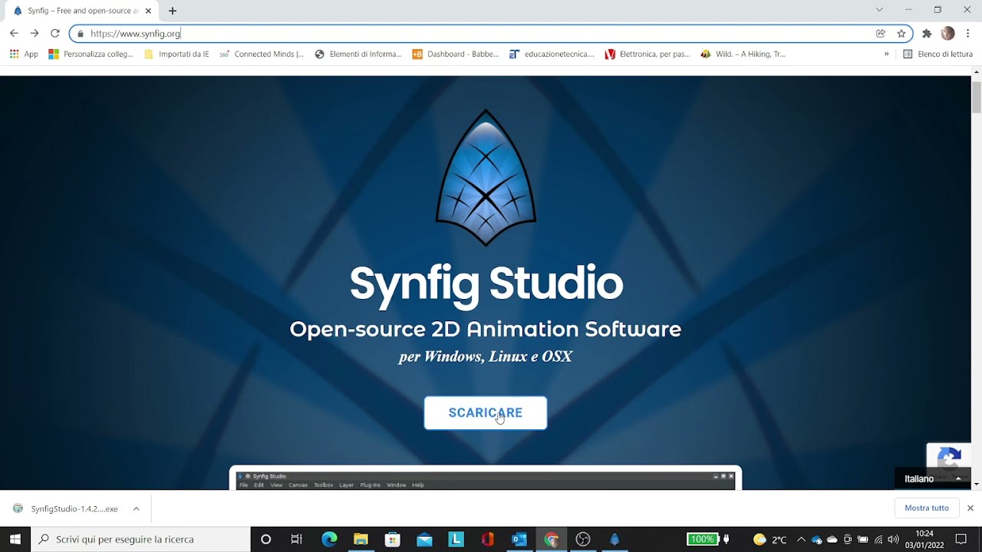This screenshot has height=552, width=982.
Task: Open the Mail app in taskbar
Action: click(424, 539)
